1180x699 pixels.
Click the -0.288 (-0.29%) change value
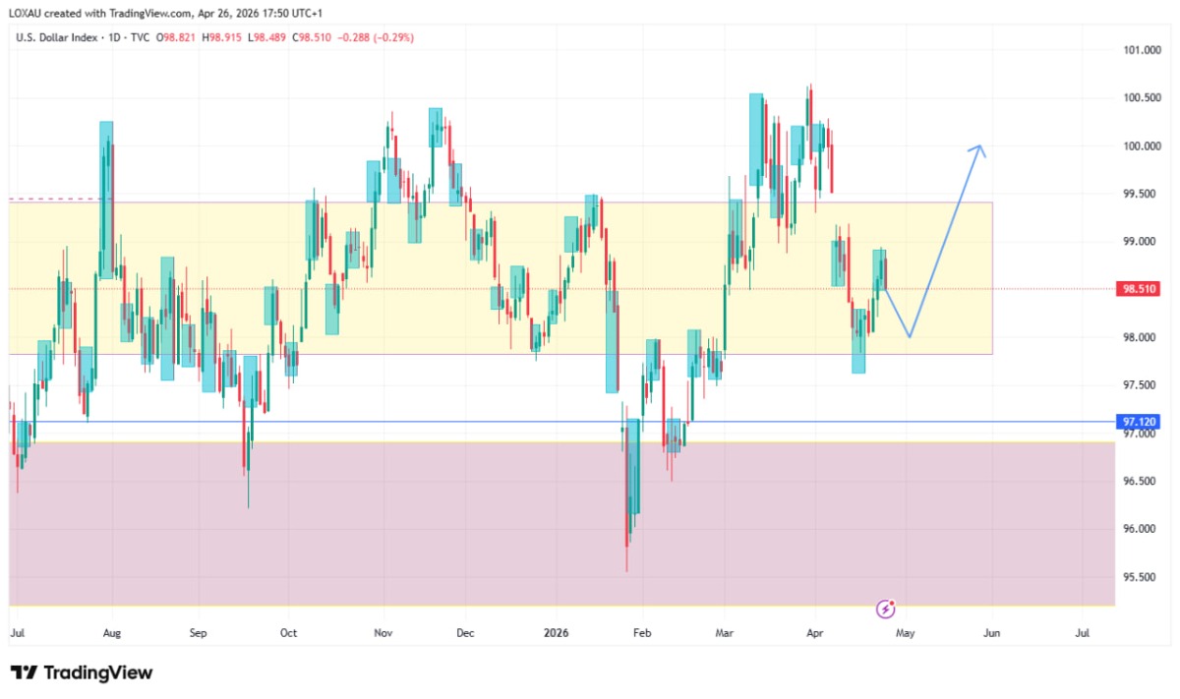(x=377, y=37)
